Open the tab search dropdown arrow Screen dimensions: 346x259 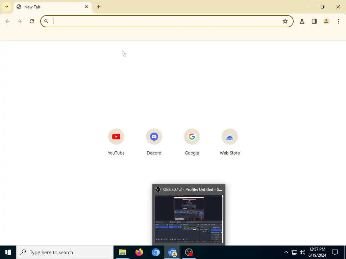[7, 7]
